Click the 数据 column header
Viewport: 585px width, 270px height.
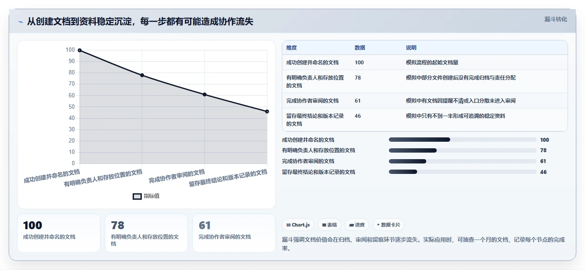coord(360,48)
